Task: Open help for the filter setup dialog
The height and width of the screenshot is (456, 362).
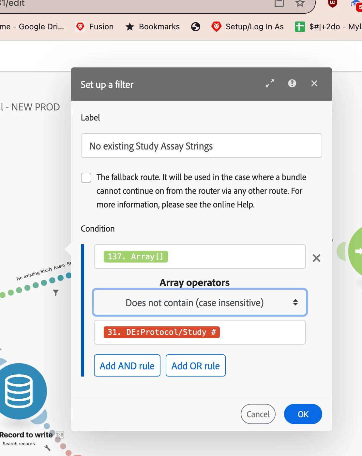Action: coord(292,83)
